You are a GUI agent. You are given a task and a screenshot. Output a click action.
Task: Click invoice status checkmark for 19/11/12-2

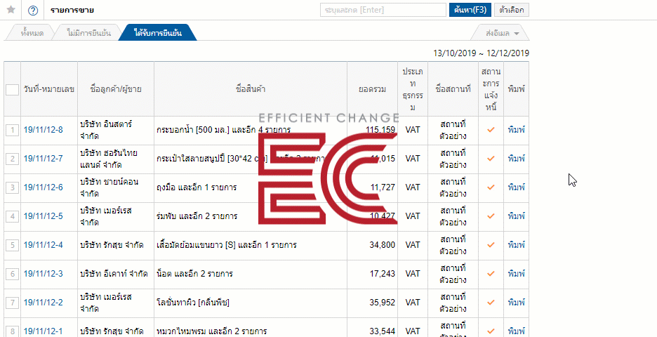tap(491, 302)
